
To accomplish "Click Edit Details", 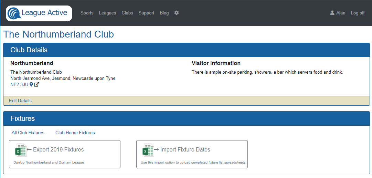I will (x=20, y=101).
